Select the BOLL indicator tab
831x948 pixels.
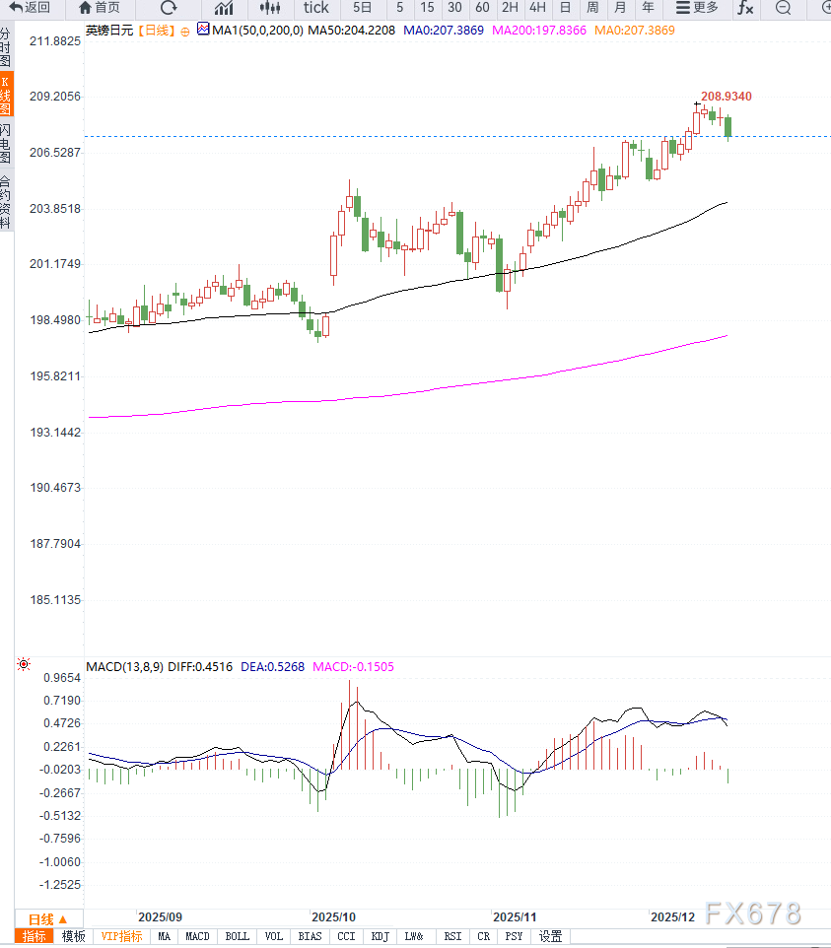pyautogui.click(x=237, y=936)
